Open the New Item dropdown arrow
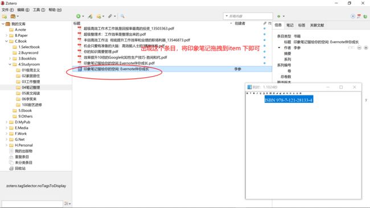 83,16
